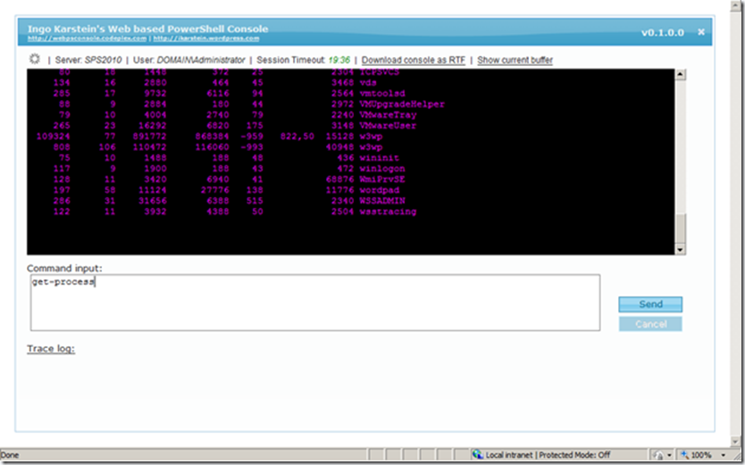
Task: Open the ikarstein.wordpress.com link
Action: (x=206, y=38)
